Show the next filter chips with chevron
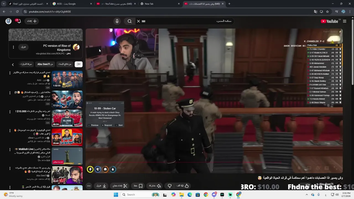Image resolution: width=354 pixels, height=199 pixels. (x=13, y=64)
